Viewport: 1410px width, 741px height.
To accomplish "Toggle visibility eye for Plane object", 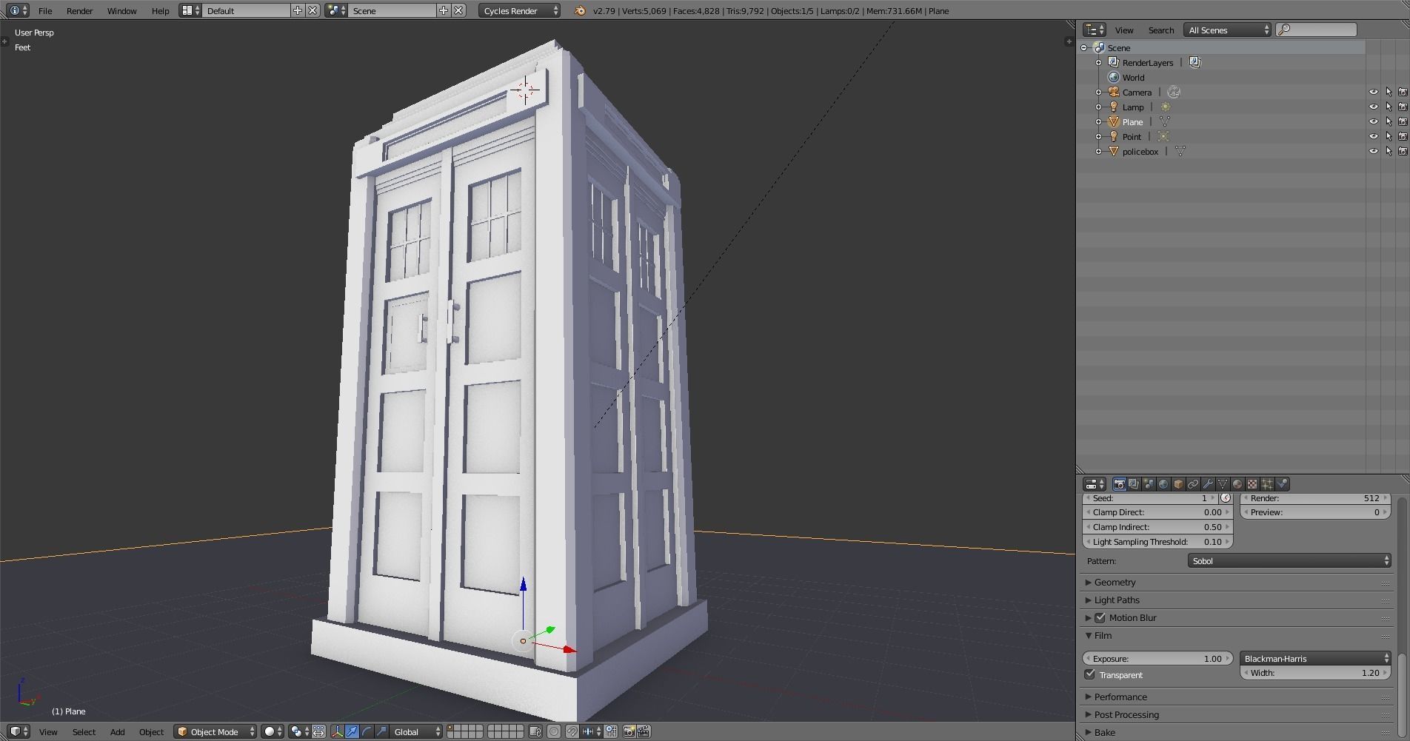I will tap(1373, 121).
